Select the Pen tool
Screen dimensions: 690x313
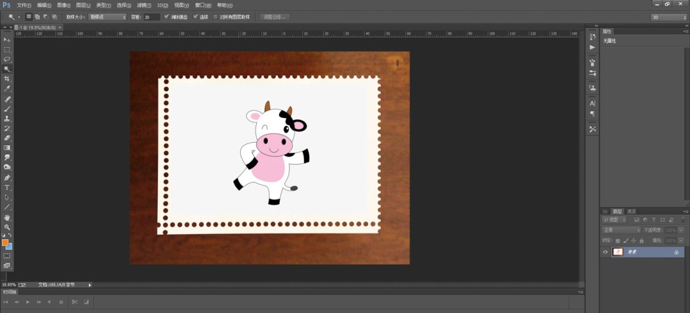(7, 178)
